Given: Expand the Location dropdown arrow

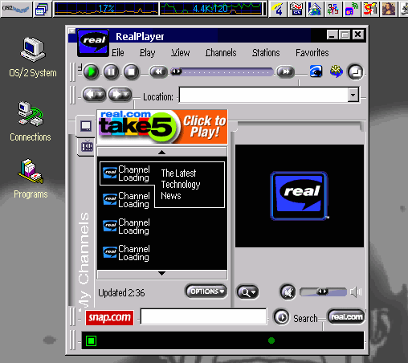Looking at the screenshot, I should [x=353, y=95].
